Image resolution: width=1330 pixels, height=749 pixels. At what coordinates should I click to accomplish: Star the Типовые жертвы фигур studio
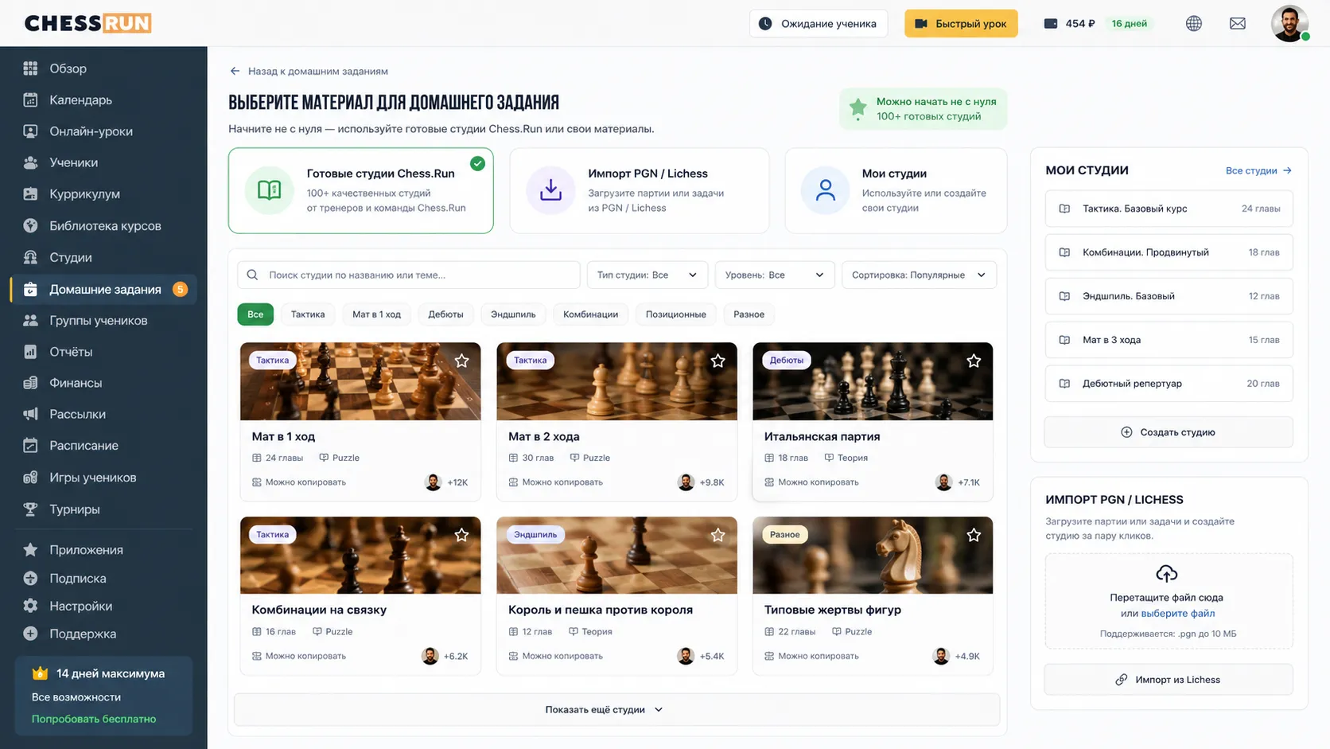[974, 535]
